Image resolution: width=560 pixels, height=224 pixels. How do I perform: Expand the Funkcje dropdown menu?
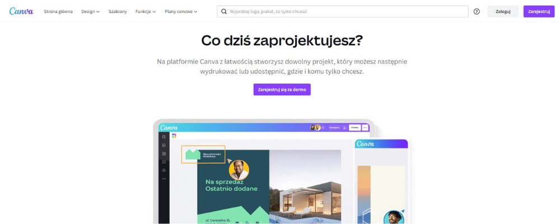[146, 11]
